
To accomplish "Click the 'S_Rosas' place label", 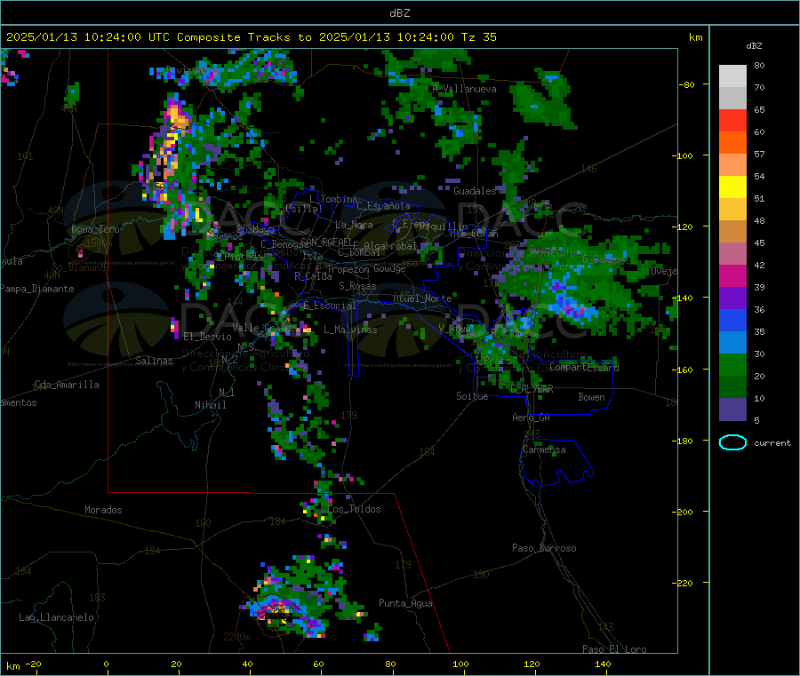I will click(357, 286).
